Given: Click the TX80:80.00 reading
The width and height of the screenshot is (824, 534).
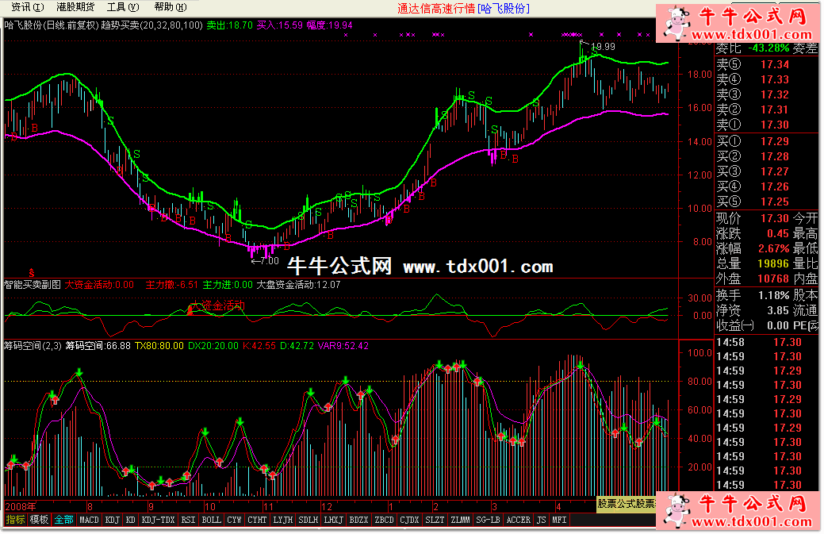Looking at the screenshot, I should pos(159,346).
